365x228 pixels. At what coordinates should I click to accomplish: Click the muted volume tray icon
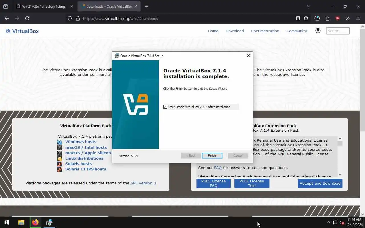[x=342, y=222]
